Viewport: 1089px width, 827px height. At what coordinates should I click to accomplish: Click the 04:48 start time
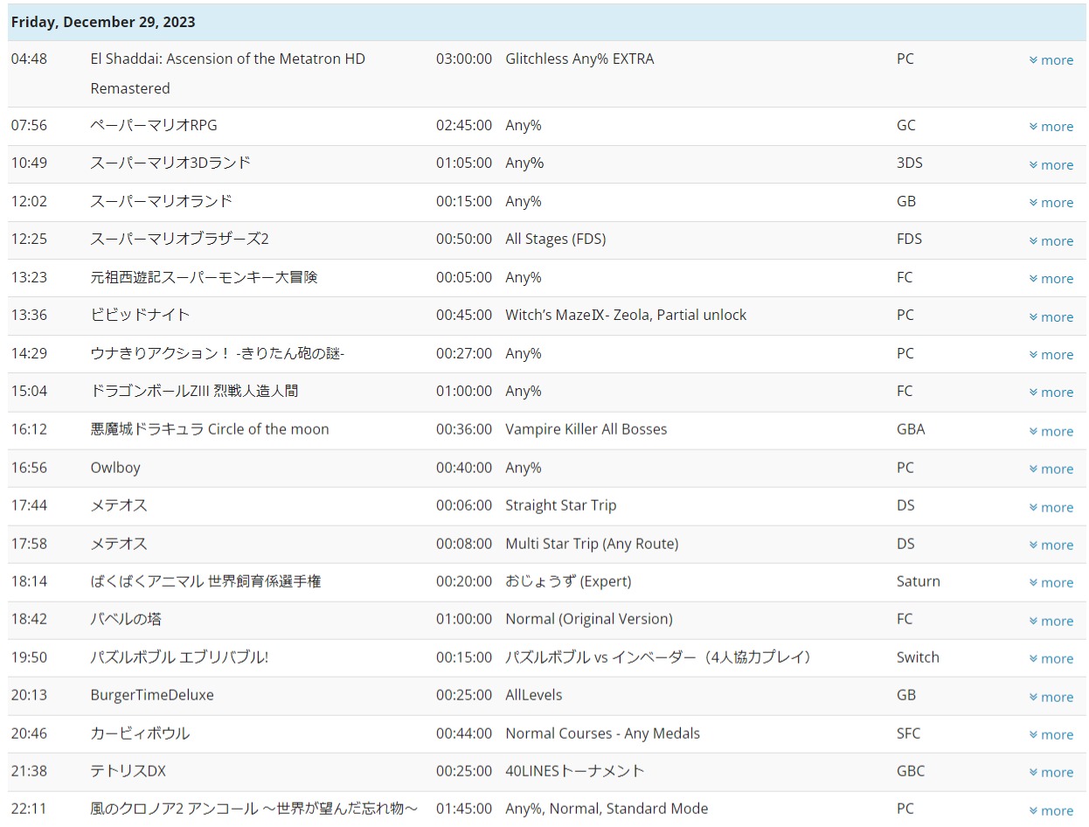pyautogui.click(x=29, y=59)
